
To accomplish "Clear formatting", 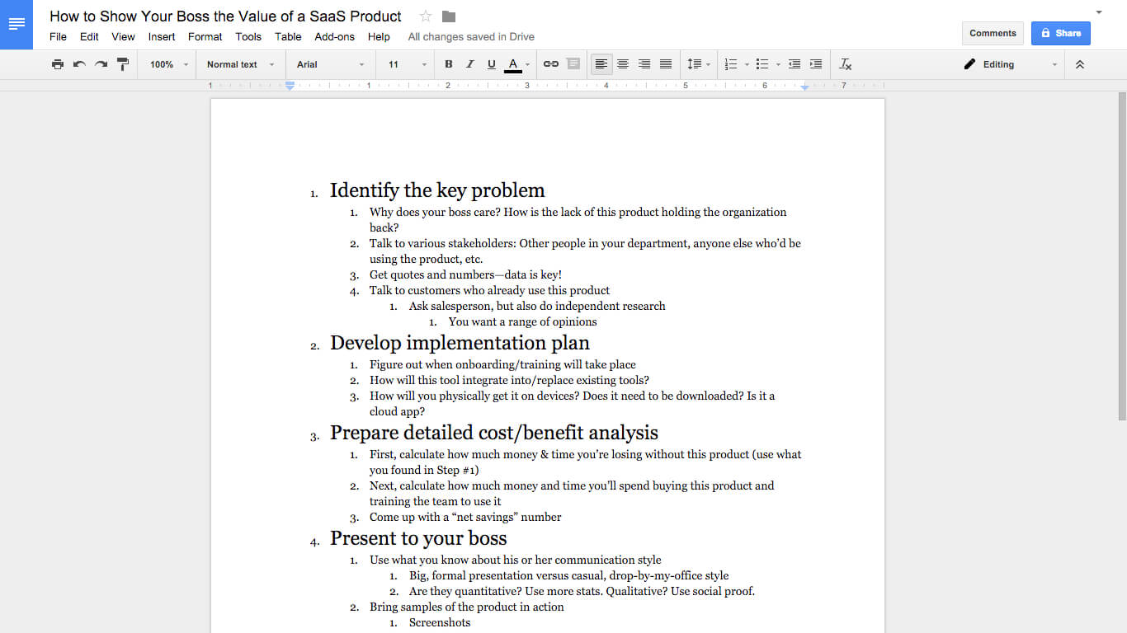I will click(846, 64).
